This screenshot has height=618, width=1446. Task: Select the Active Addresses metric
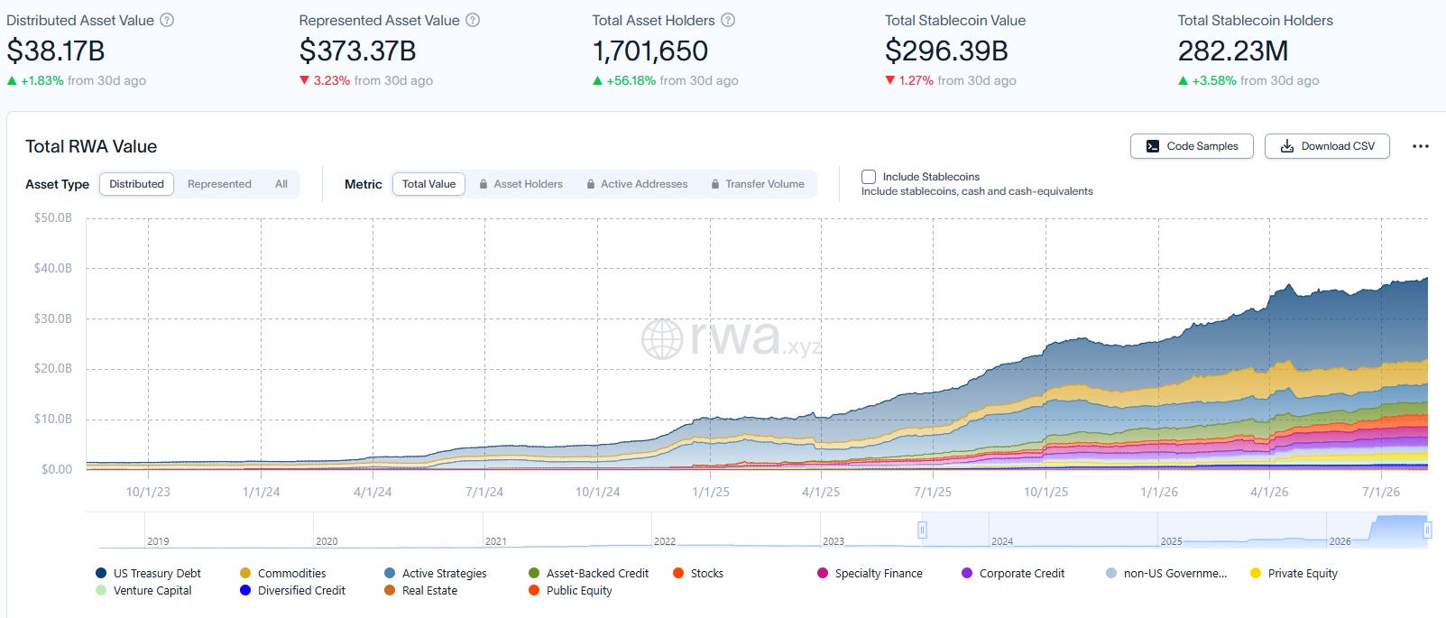pos(637,184)
